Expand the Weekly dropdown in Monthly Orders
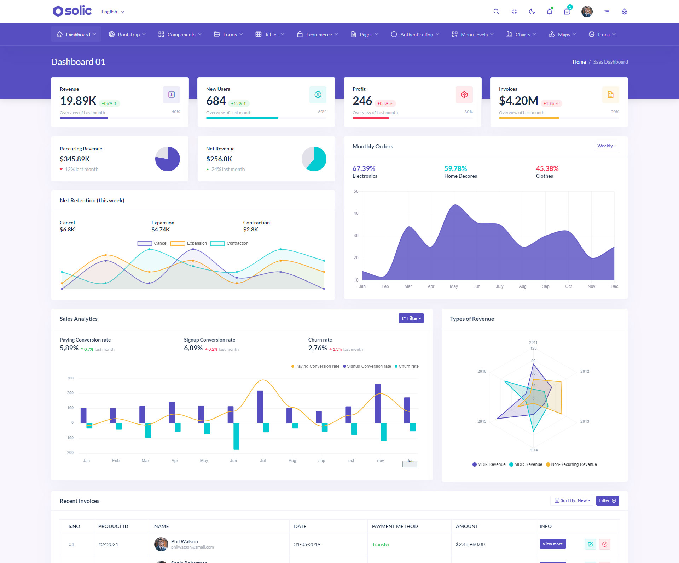Image resolution: width=679 pixels, height=563 pixels. click(x=607, y=146)
